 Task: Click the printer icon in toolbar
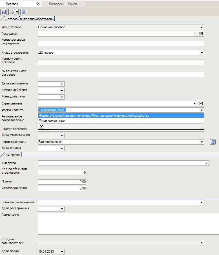[12, 12]
